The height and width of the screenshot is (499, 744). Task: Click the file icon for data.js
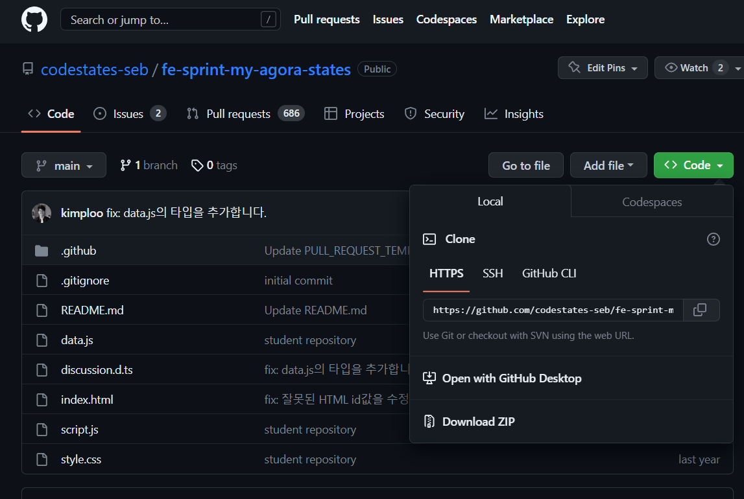42,340
